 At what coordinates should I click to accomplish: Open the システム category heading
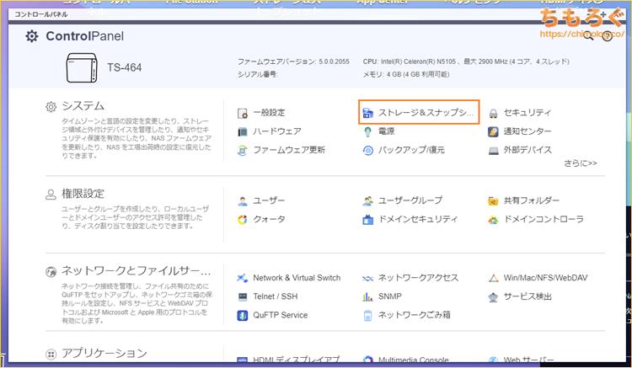[83, 106]
